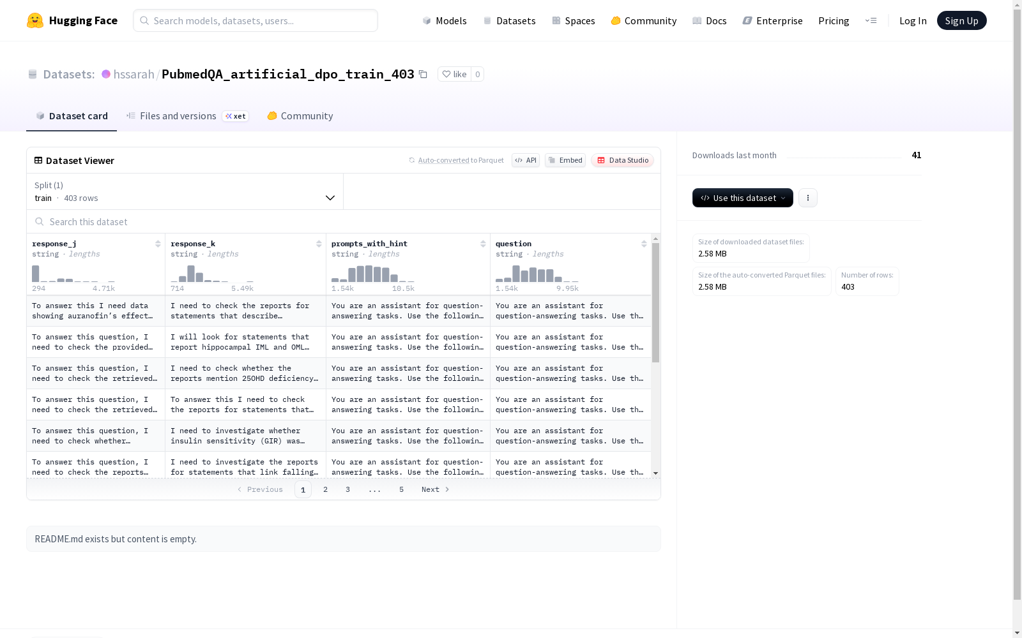Image resolution: width=1022 pixels, height=638 pixels.
Task: Open the hssarah profile link
Action: pyautogui.click(x=133, y=74)
